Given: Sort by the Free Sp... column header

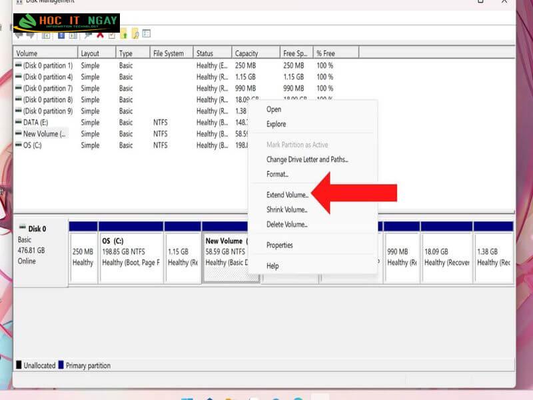Looking at the screenshot, I should tap(296, 53).
